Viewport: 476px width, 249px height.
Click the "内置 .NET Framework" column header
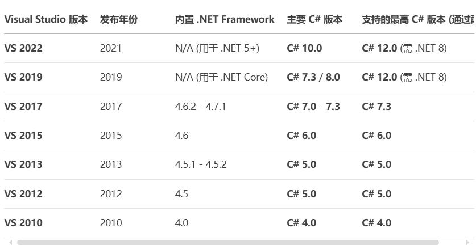point(225,19)
